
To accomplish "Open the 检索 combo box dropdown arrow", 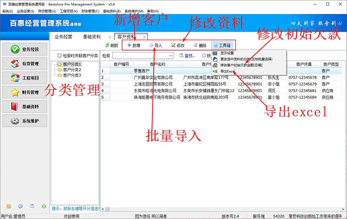I will (170, 56).
